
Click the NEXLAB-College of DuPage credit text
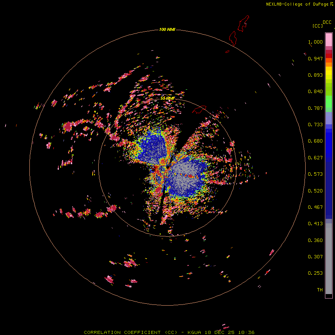pyautogui.click(x=297, y=4)
